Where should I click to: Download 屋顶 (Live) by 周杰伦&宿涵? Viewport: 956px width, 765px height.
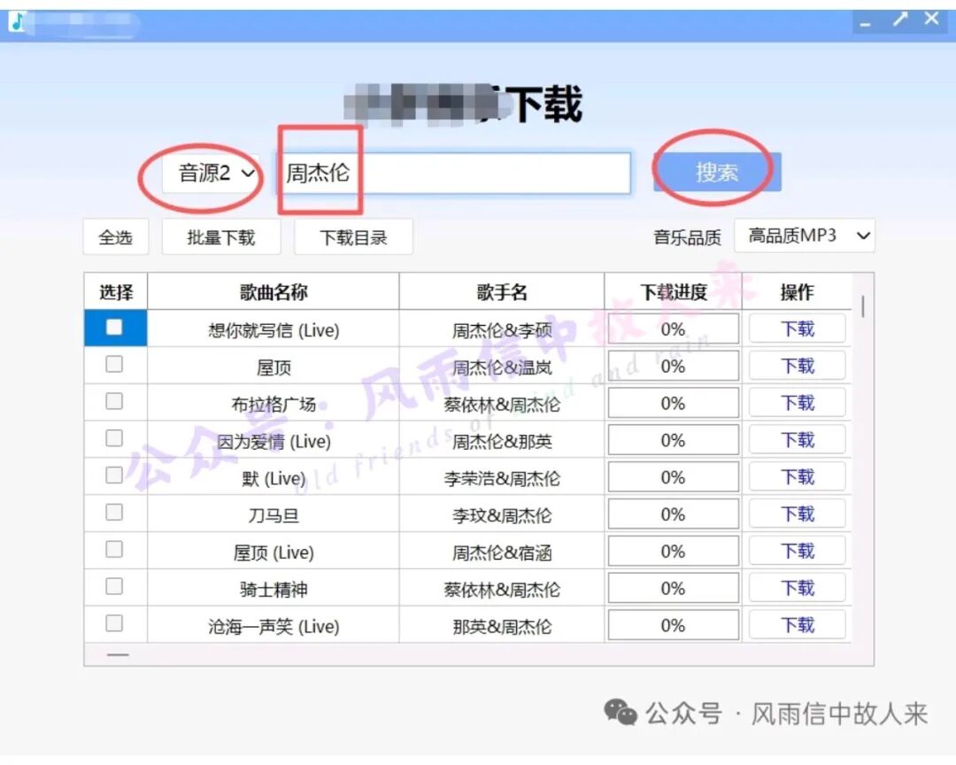(798, 552)
